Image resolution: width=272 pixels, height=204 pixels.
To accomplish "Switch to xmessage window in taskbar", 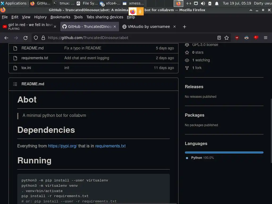I will pos(133,3).
